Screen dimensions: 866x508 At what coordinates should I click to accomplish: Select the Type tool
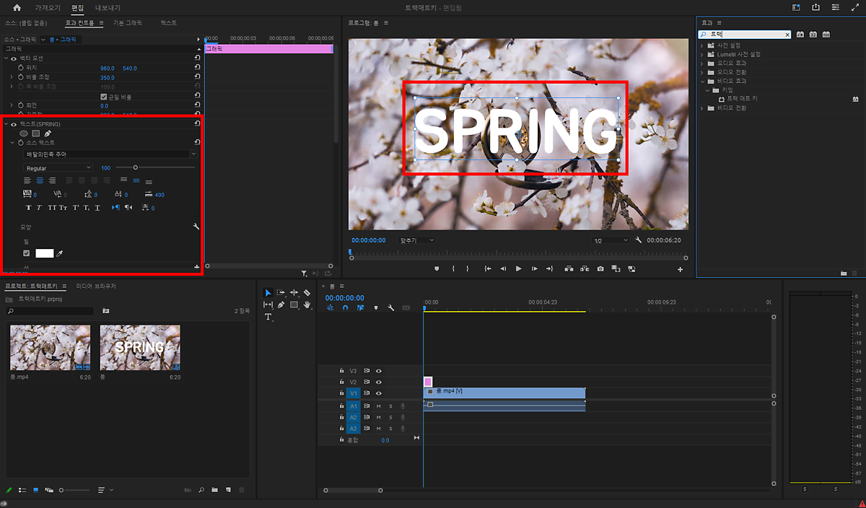click(x=268, y=317)
